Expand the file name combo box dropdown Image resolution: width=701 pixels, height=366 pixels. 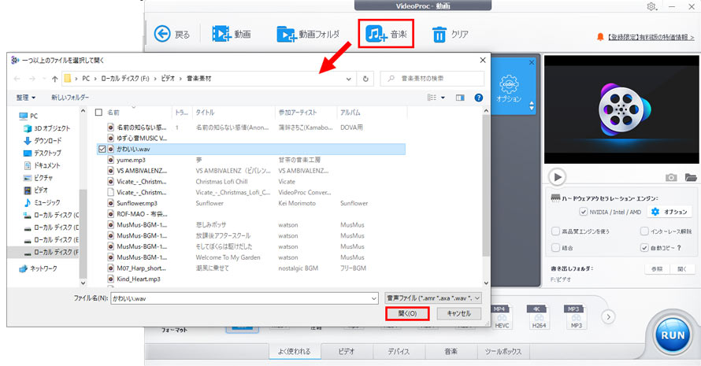374,298
